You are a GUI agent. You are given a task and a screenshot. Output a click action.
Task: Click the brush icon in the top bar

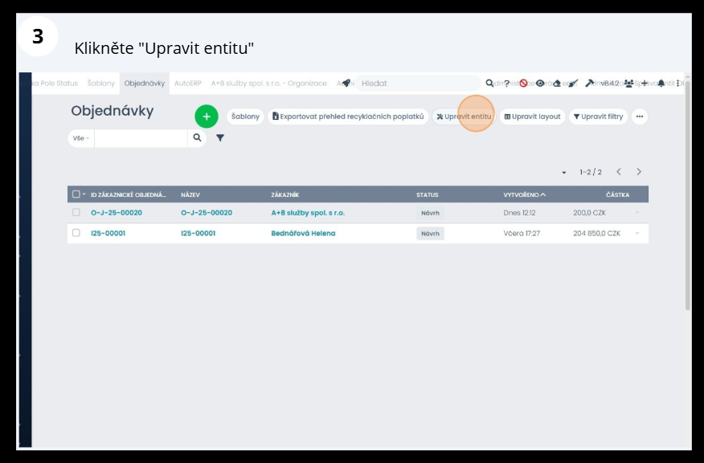(573, 83)
